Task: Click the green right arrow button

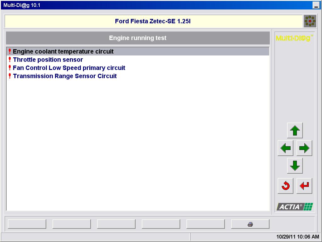Action: [x=304, y=148]
